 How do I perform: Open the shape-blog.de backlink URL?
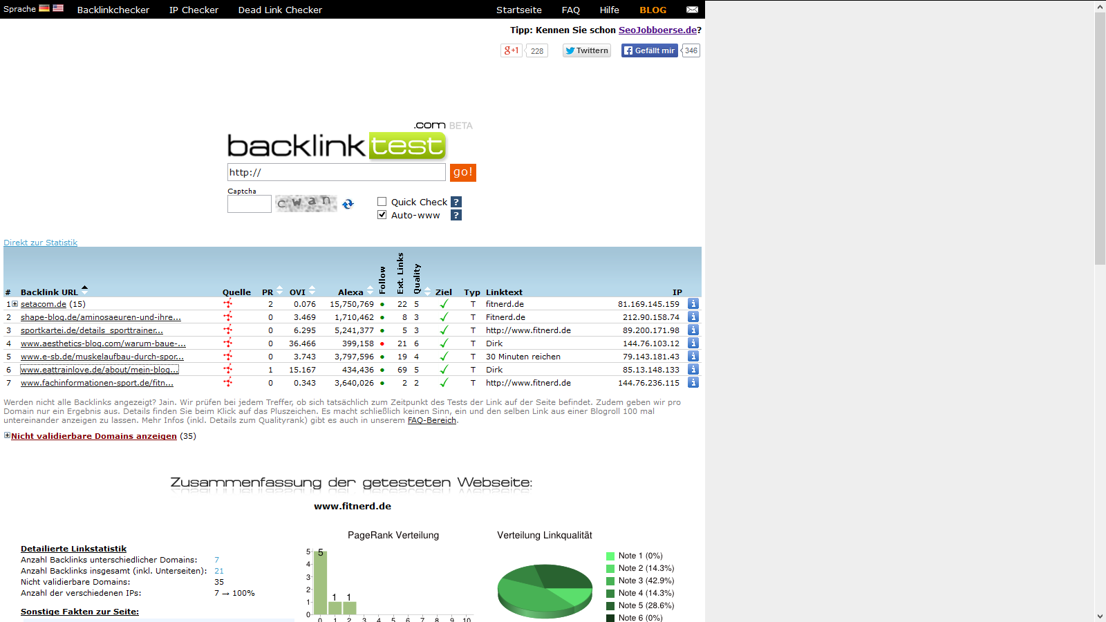pos(101,317)
